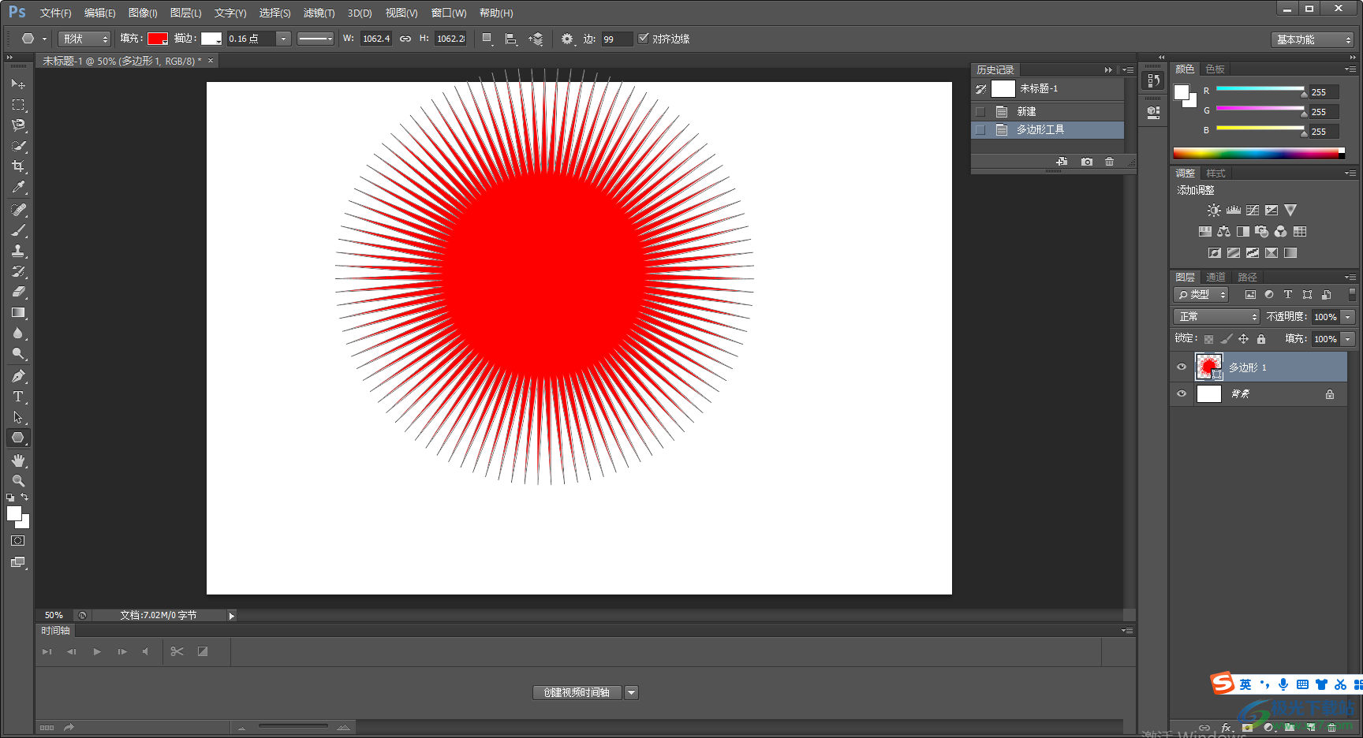Click the width W input field
This screenshot has width=1363, height=738.
(x=376, y=39)
